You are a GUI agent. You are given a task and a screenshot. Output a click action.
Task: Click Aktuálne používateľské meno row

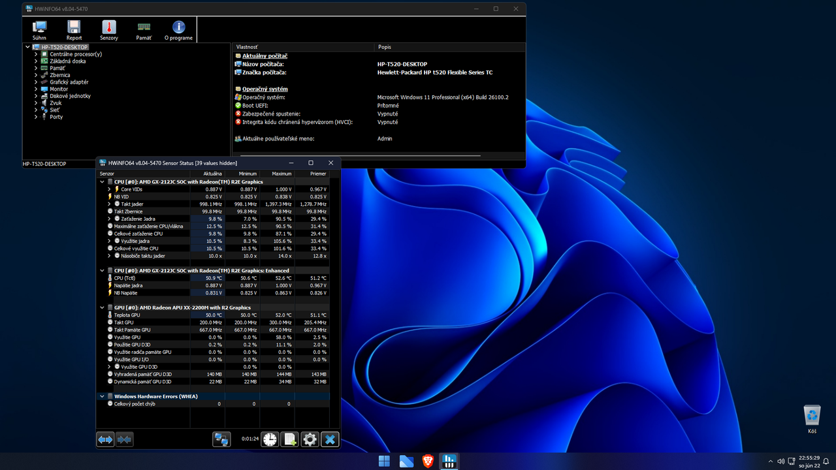click(x=379, y=138)
